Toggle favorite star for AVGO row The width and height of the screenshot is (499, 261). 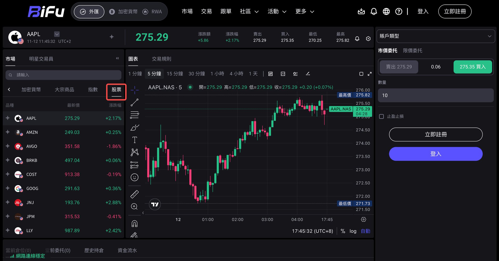click(x=8, y=146)
